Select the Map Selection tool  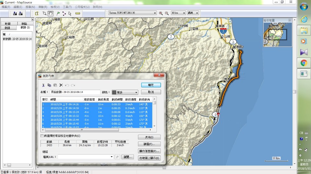coord(37,14)
